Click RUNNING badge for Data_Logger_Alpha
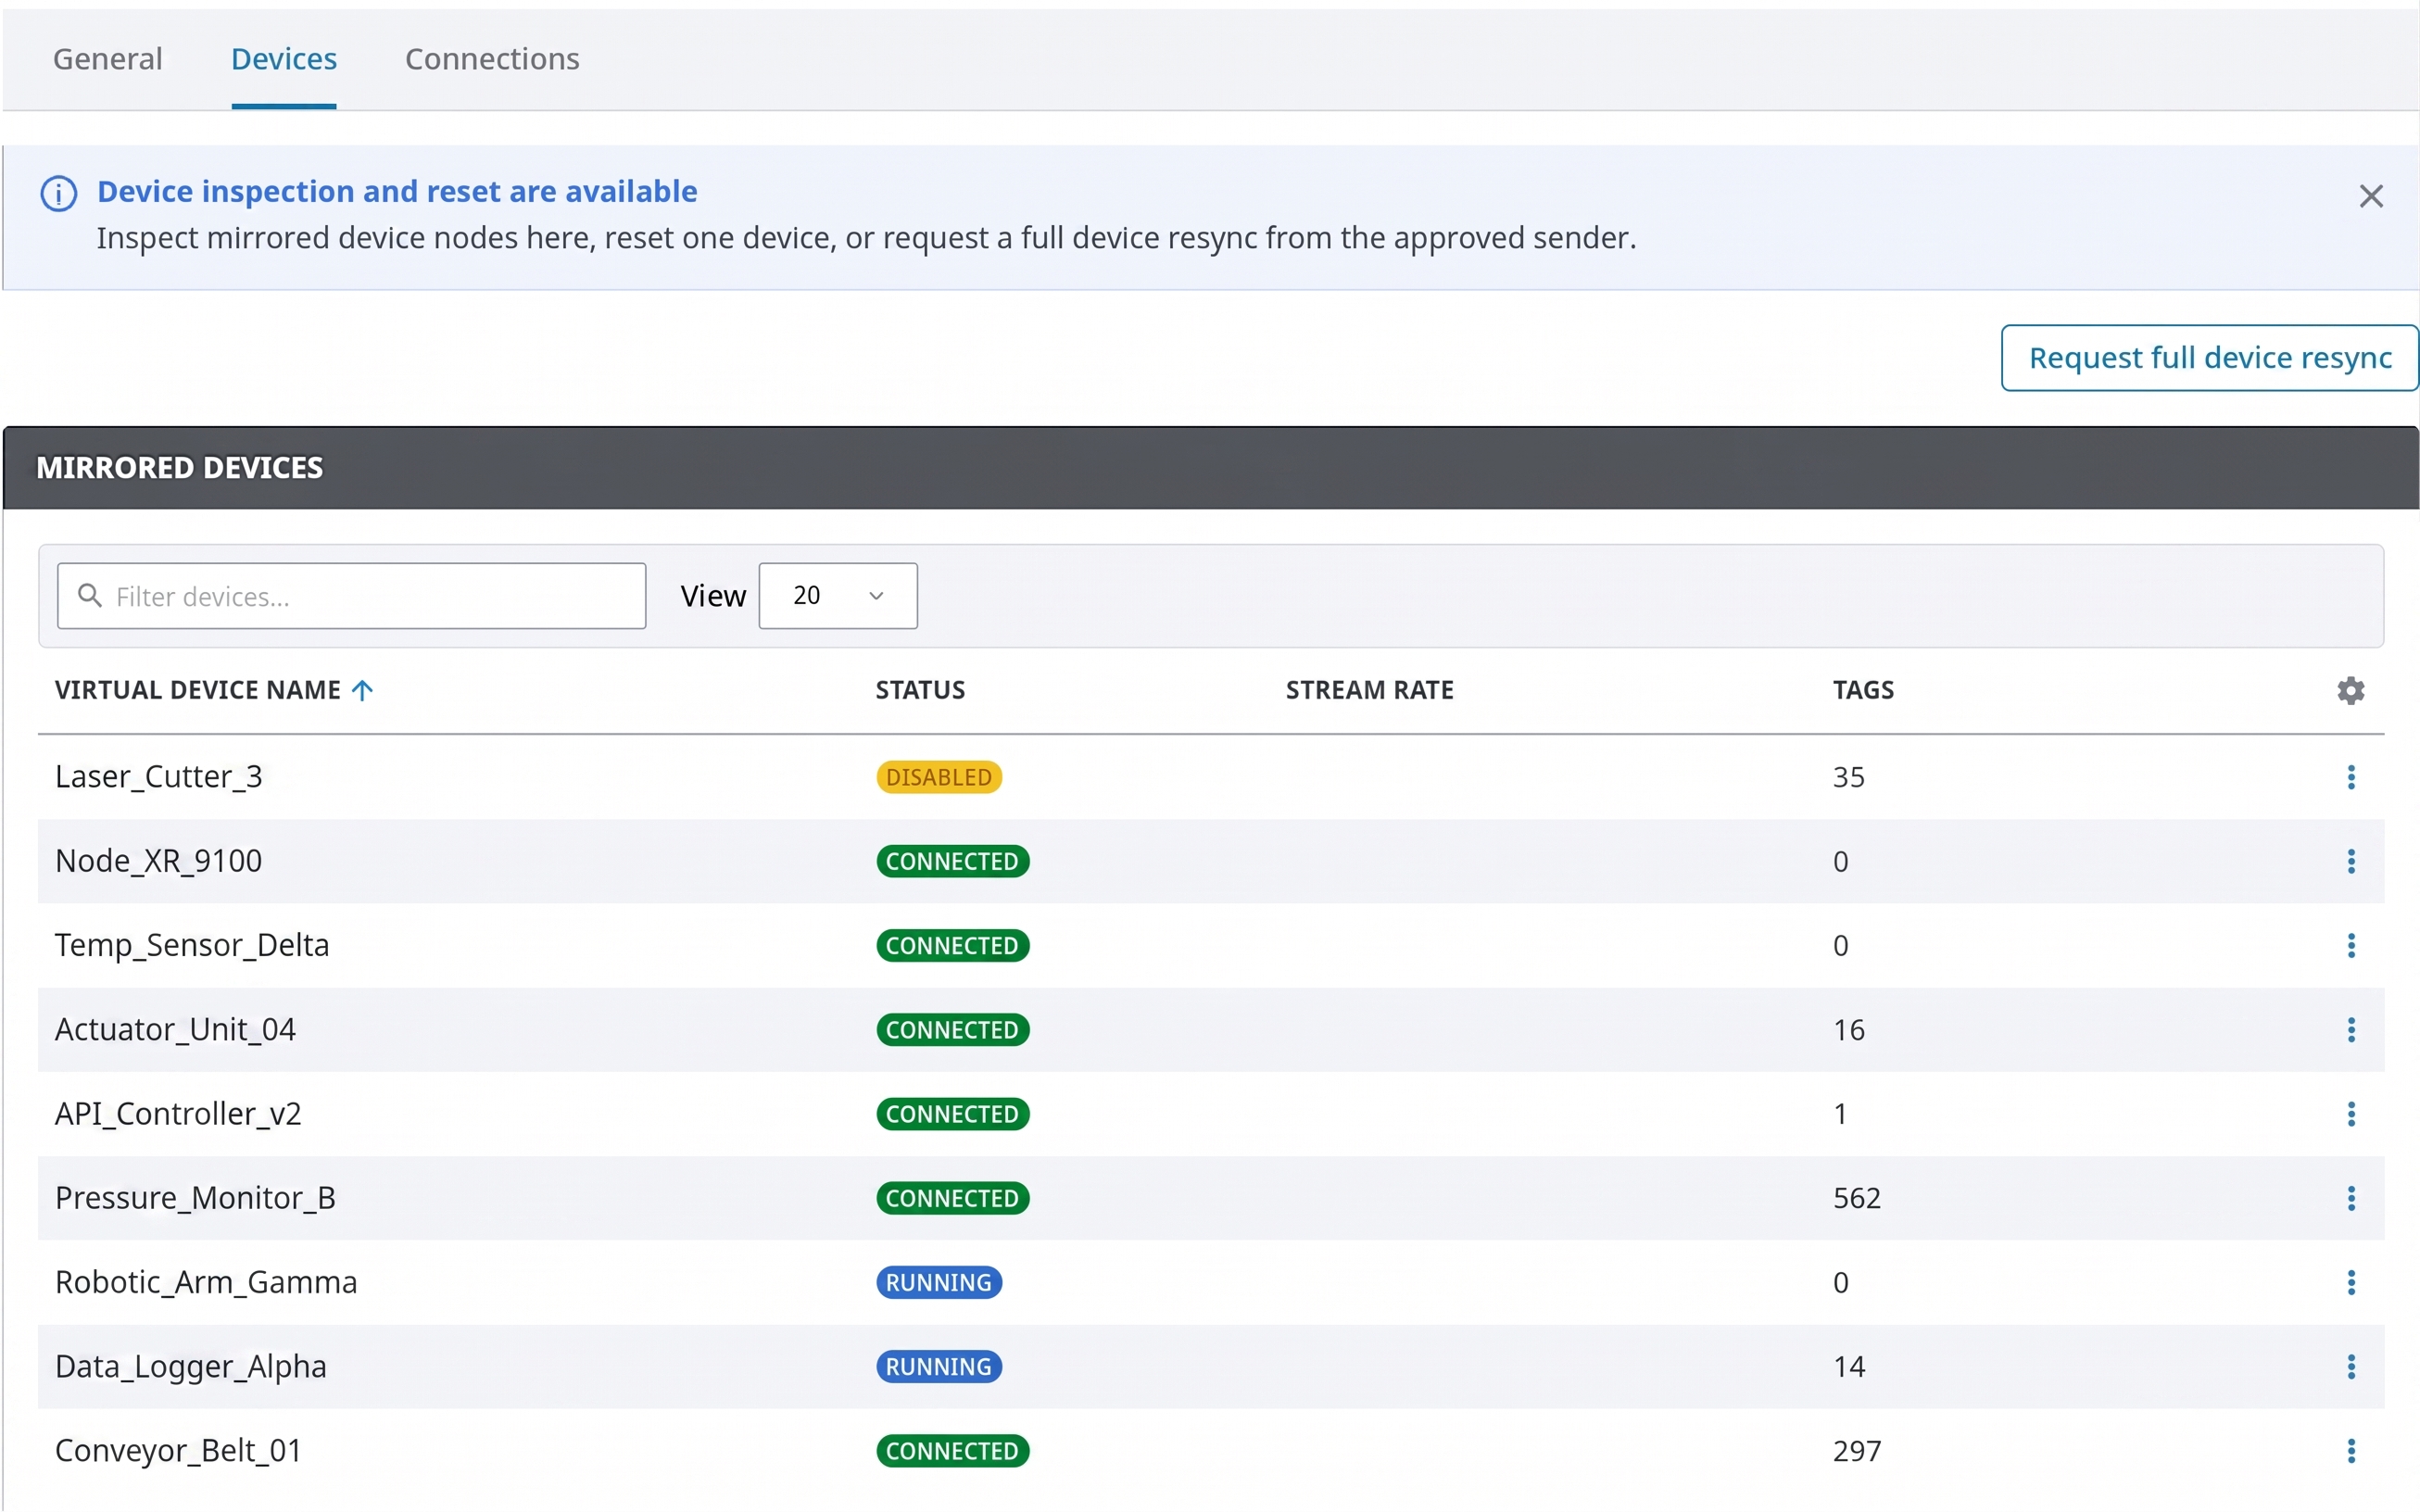The height and width of the screenshot is (1512, 2420). click(x=938, y=1366)
